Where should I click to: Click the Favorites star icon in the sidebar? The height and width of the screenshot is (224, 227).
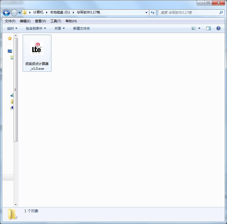[x=10, y=38]
